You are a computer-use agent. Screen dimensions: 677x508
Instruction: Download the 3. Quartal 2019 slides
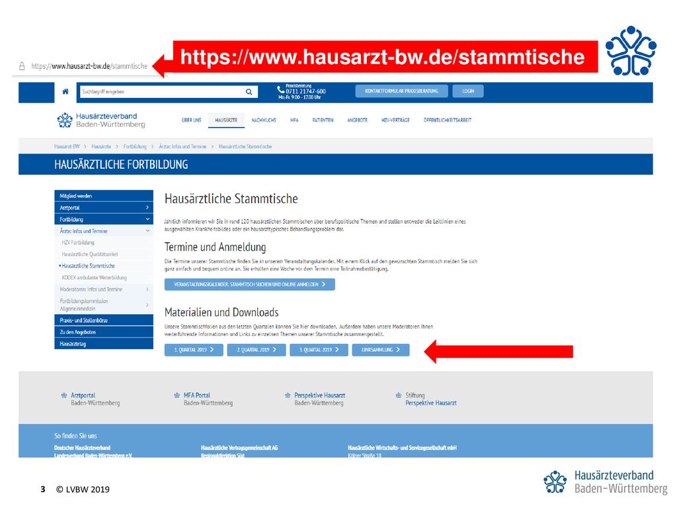[319, 350]
